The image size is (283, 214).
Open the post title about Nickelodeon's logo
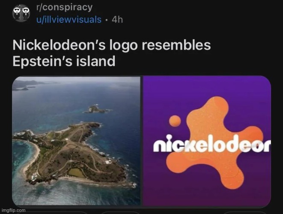[x=112, y=53]
